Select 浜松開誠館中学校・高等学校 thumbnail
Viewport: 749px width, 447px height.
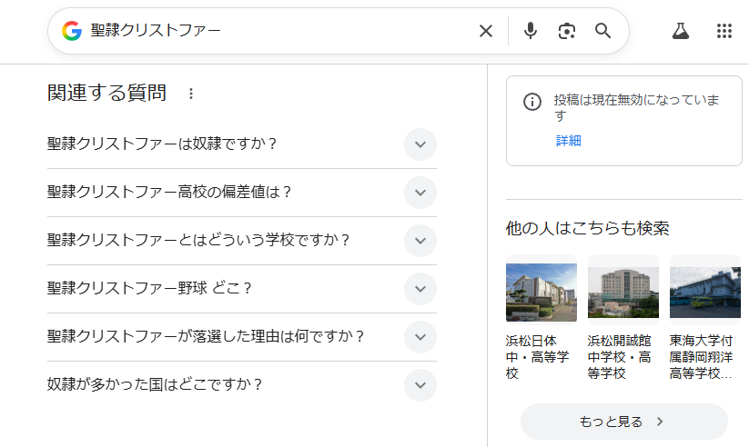623,293
